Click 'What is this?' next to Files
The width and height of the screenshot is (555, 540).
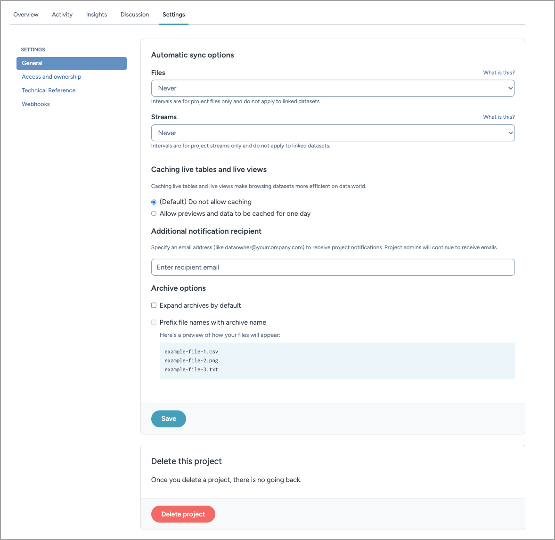click(x=499, y=73)
